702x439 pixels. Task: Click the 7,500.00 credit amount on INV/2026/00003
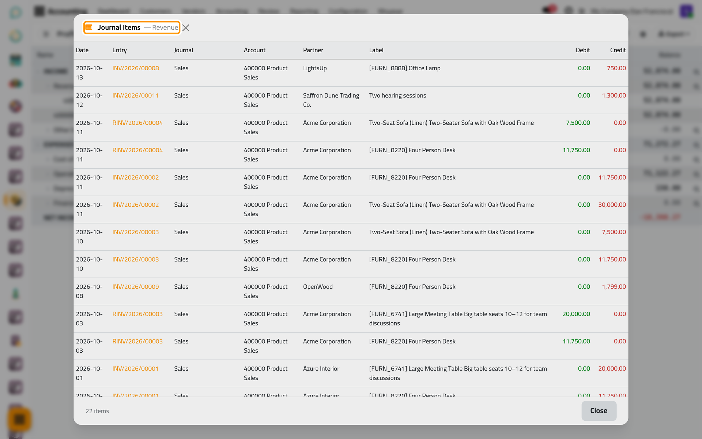pyautogui.click(x=614, y=232)
